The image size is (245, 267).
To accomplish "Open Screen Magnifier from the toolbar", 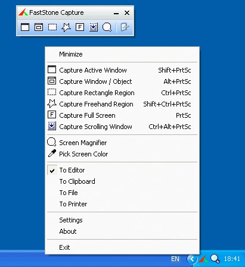I will coord(107,27).
